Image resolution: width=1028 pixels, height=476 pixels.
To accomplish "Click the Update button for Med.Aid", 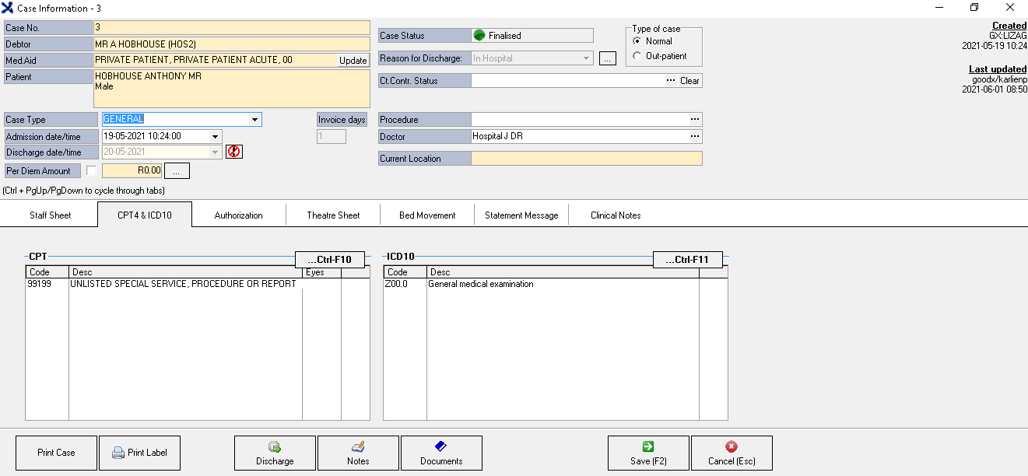I will pyautogui.click(x=353, y=61).
